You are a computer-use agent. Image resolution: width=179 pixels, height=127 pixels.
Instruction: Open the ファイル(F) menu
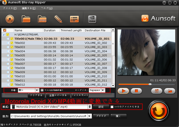tap(10, 8)
